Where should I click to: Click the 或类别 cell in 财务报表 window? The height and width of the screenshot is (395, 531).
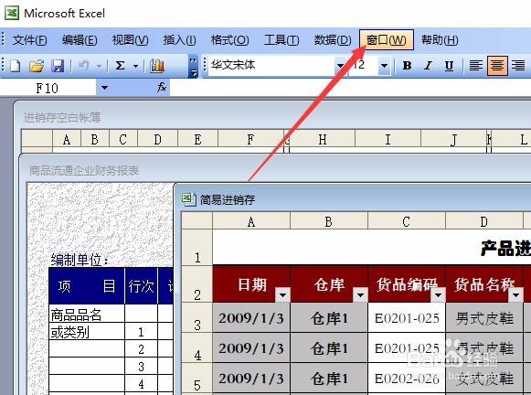87,332
